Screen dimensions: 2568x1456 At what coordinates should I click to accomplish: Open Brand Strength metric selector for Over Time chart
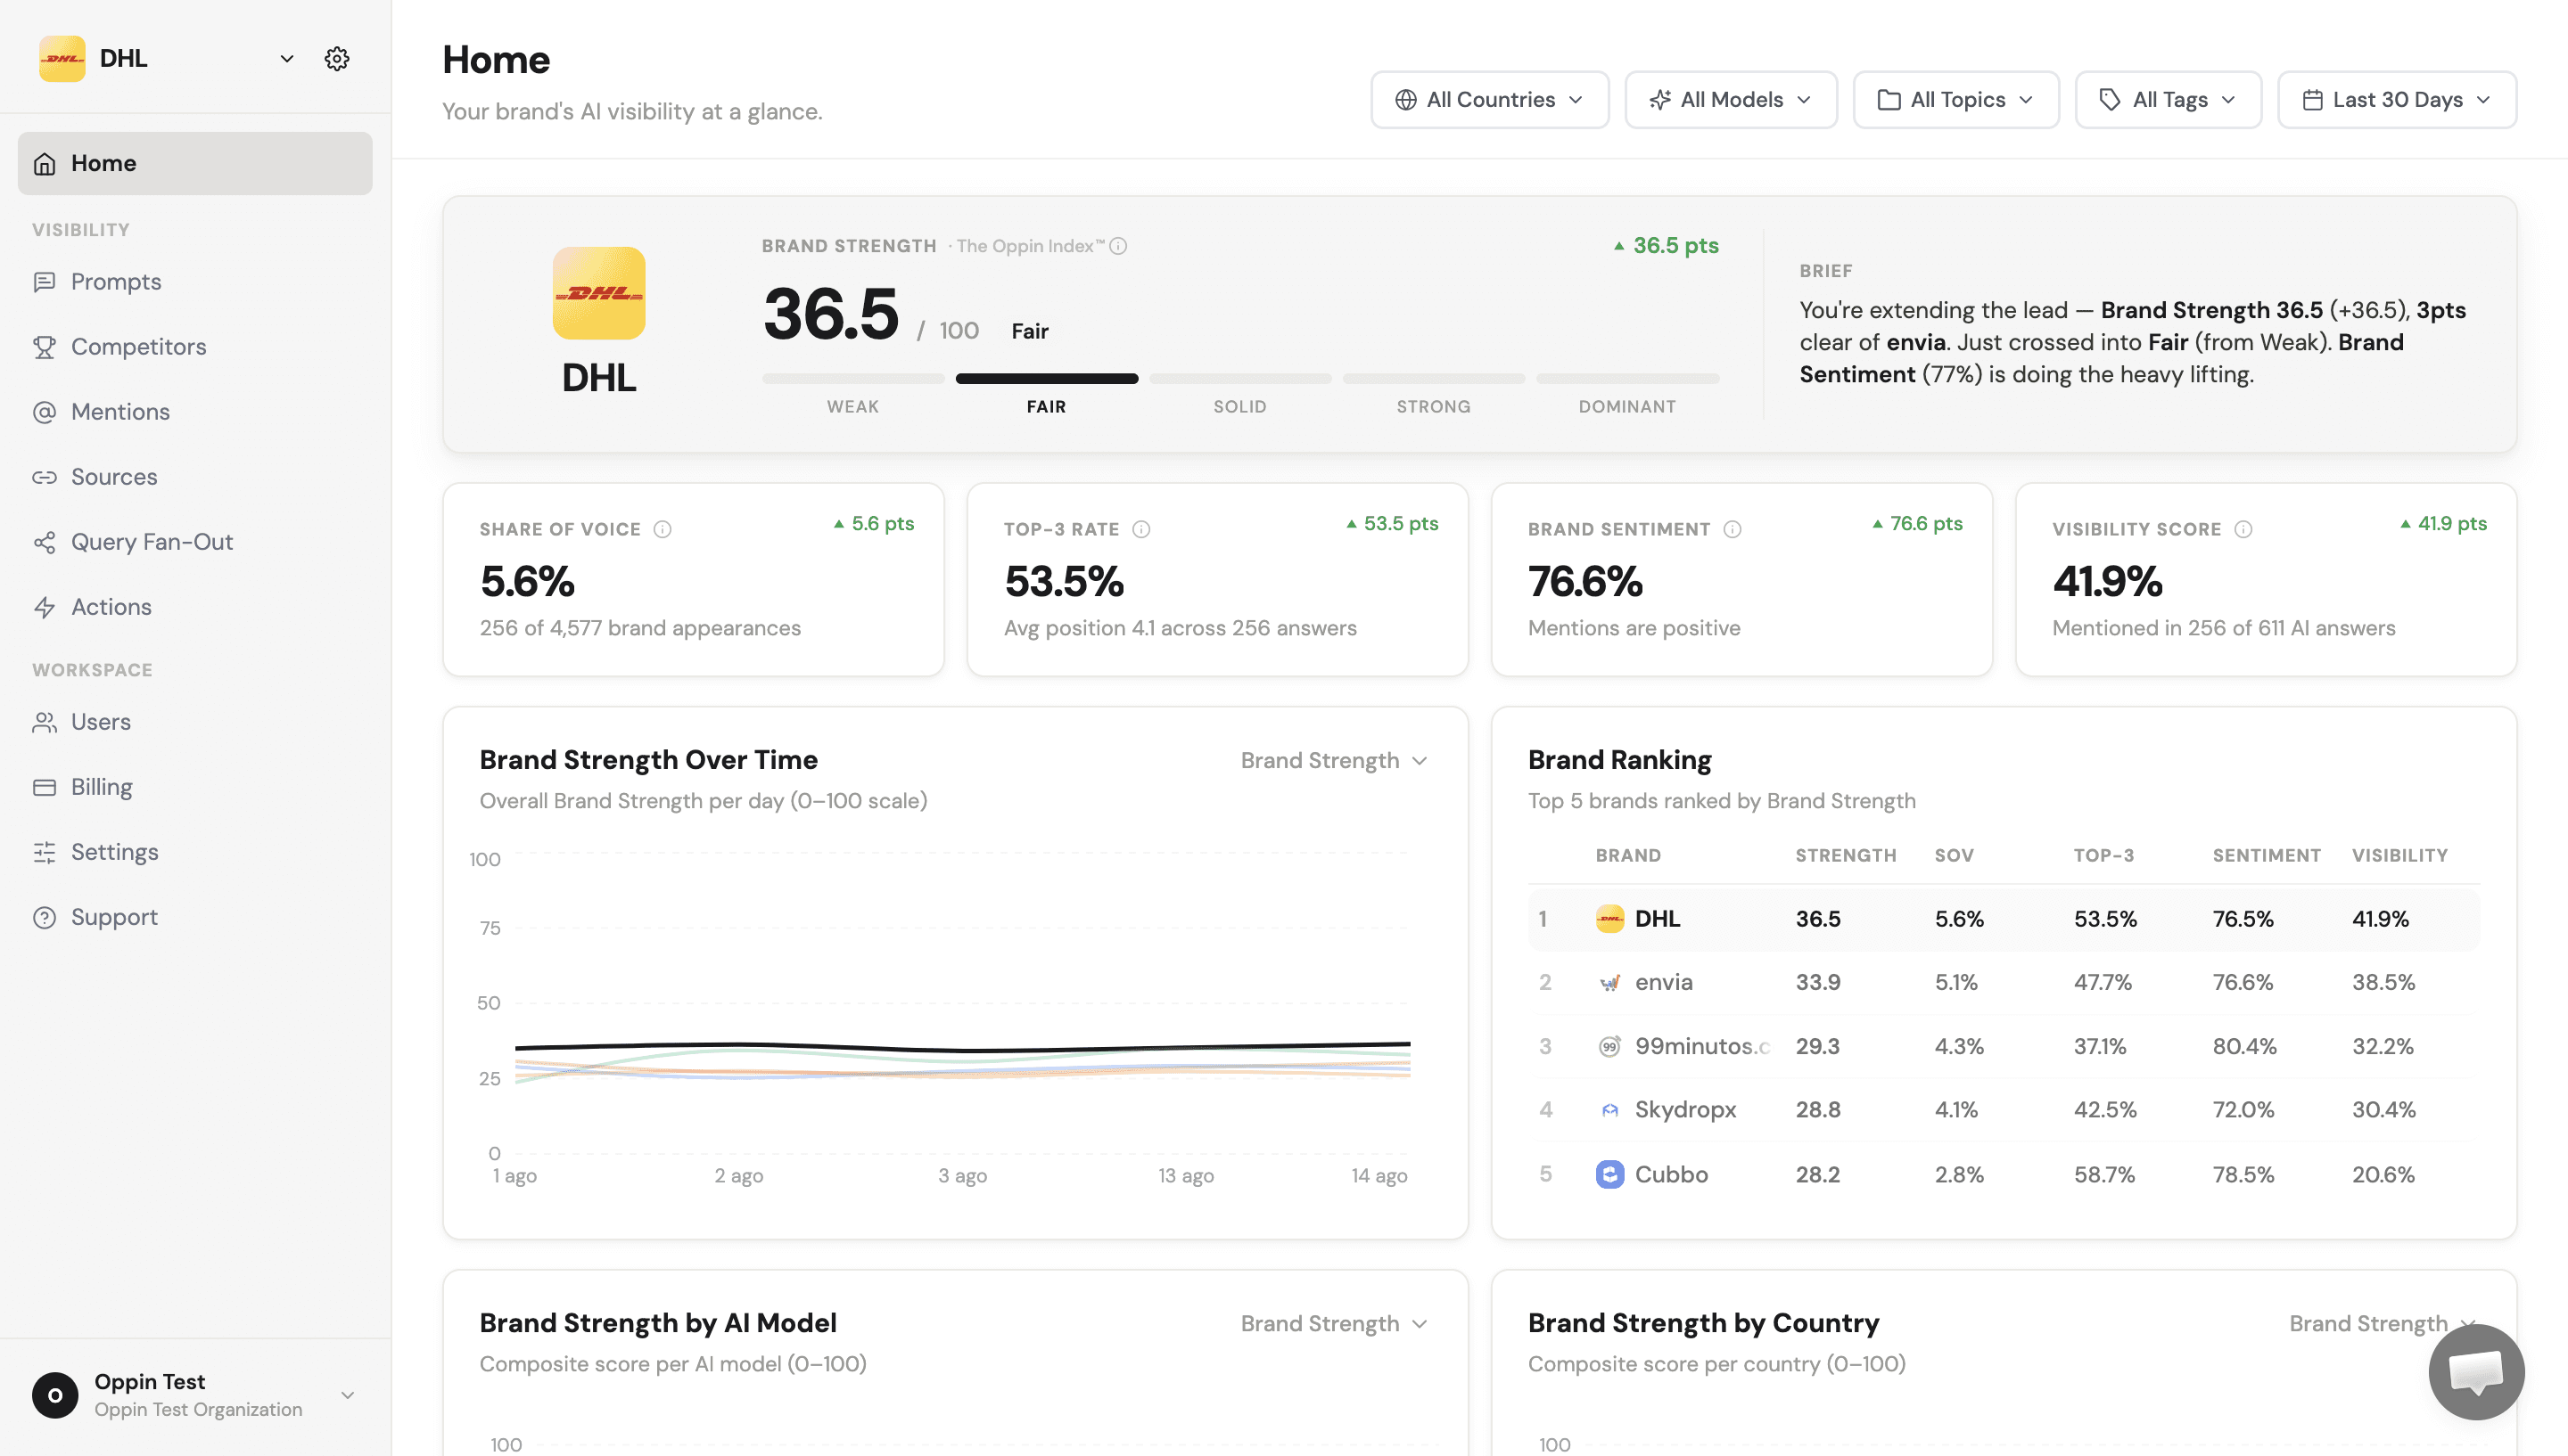click(x=1335, y=761)
